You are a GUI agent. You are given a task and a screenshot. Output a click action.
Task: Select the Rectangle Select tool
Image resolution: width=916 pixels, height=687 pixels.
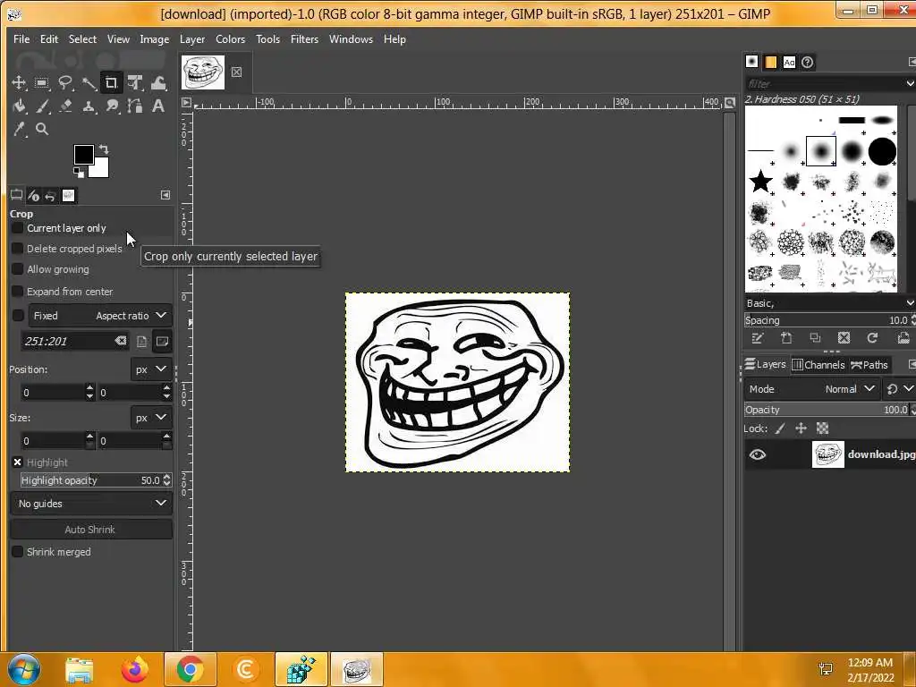point(41,83)
